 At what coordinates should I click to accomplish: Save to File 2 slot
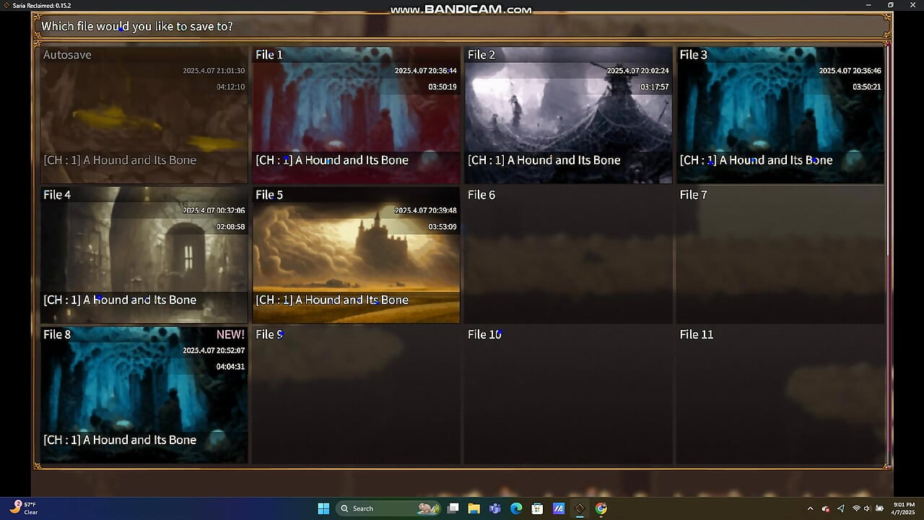(568, 115)
